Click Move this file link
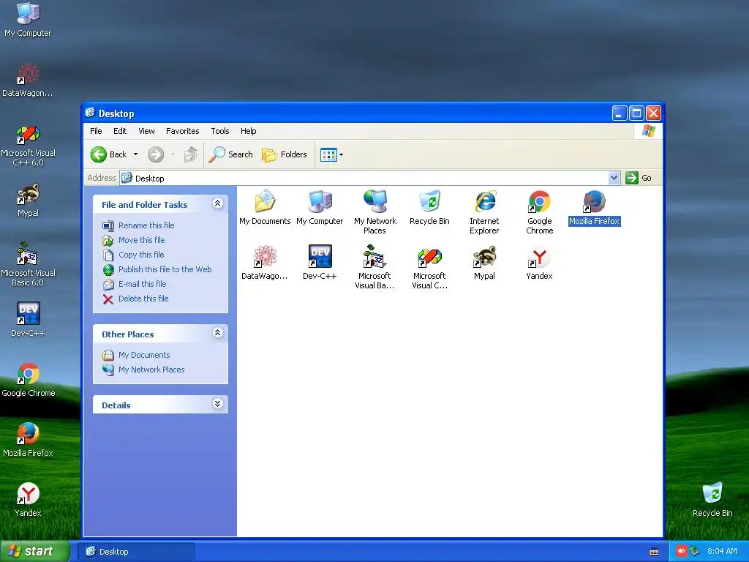 click(141, 240)
